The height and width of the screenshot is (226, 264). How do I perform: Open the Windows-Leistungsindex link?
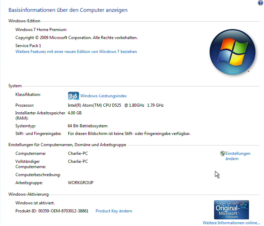pos(103,96)
